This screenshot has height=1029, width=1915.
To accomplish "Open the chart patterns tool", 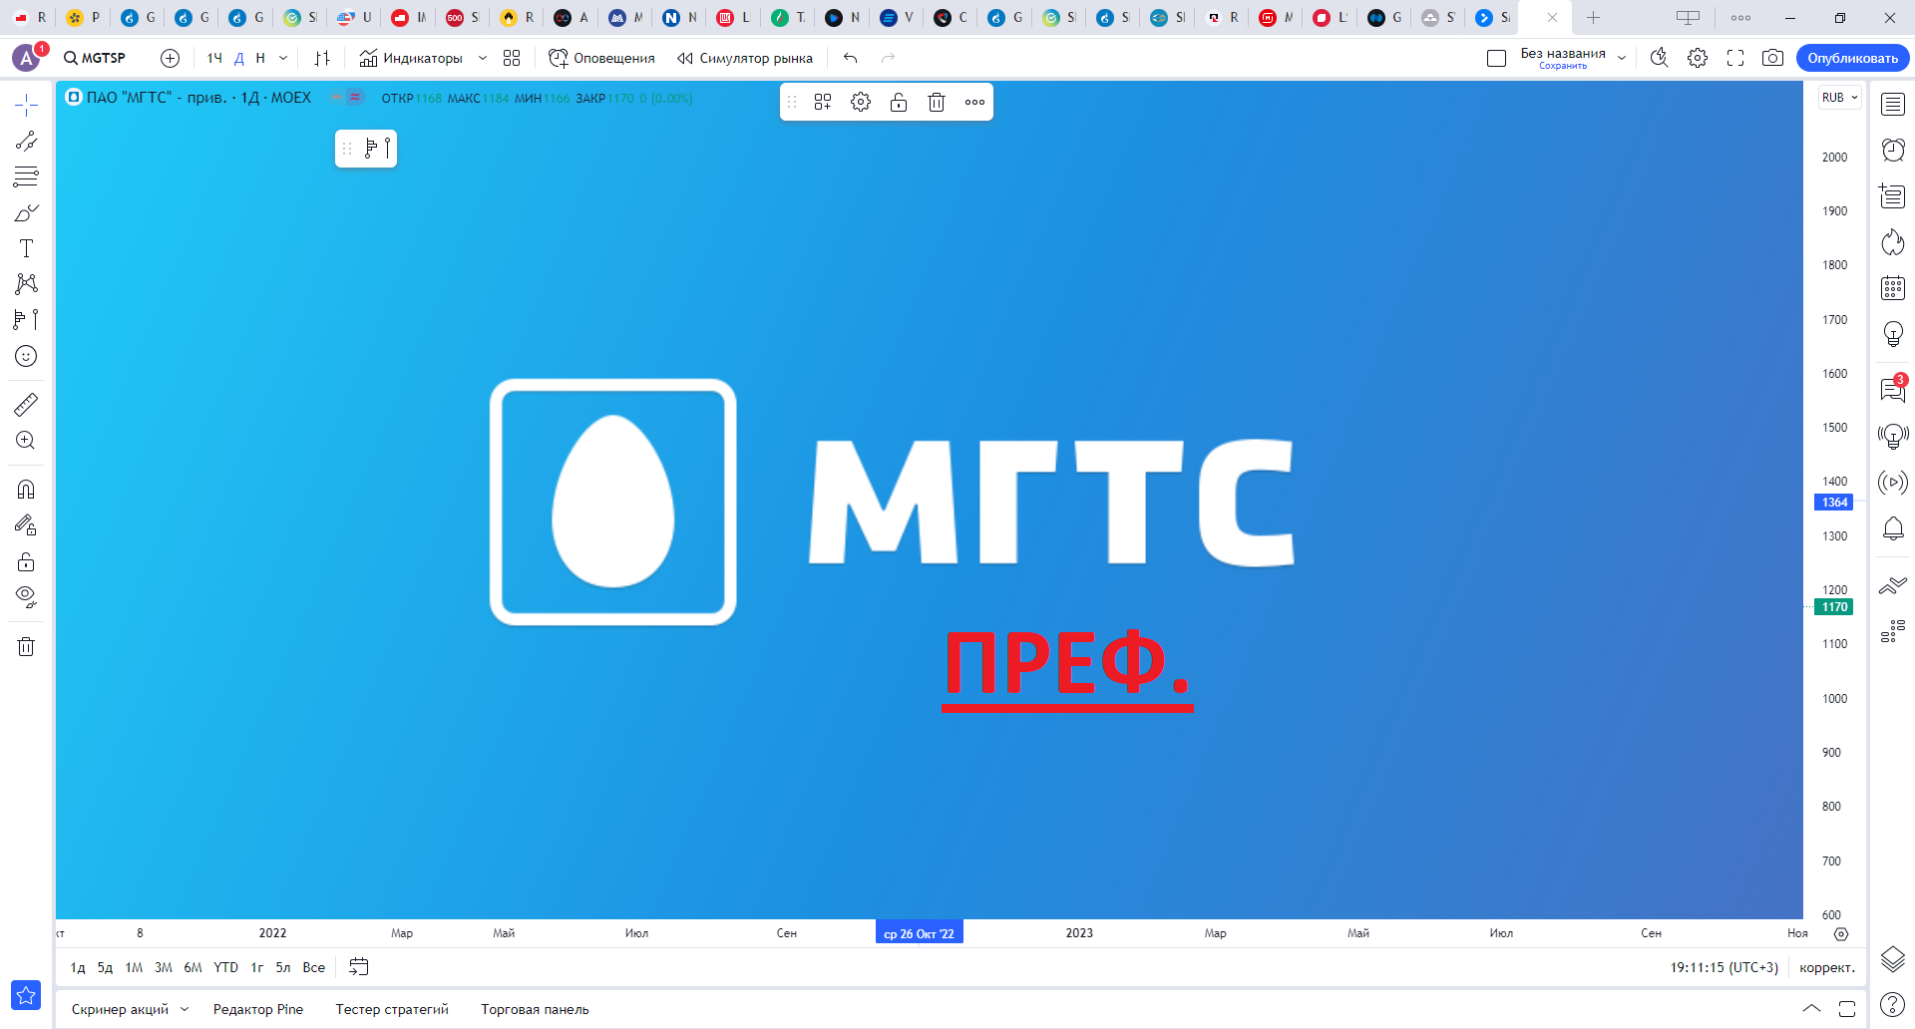I will (26, 284).
